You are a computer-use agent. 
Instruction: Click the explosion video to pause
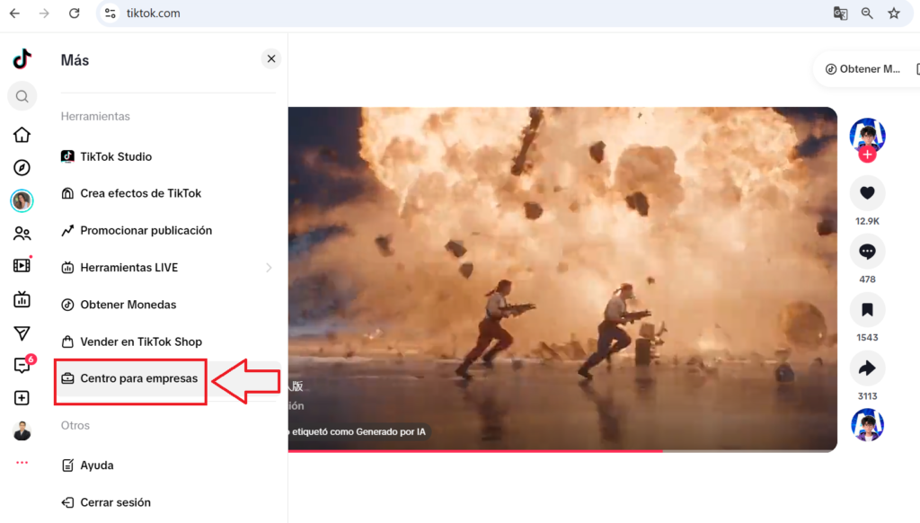(x=562, y=279)
